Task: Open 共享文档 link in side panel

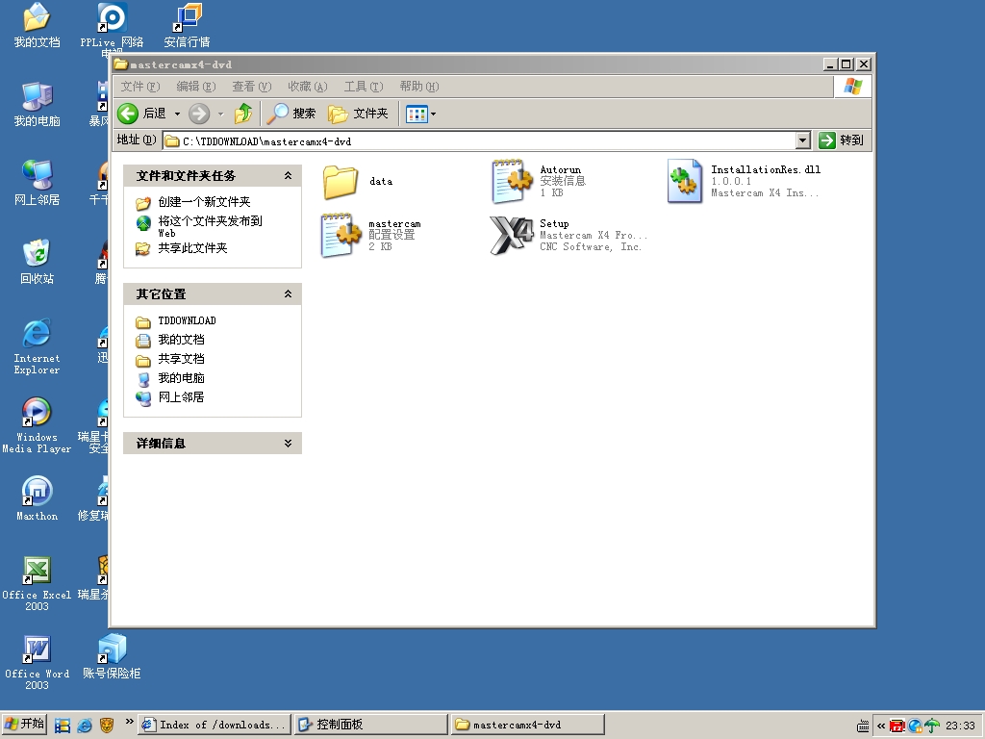Action: click(x=181, y=359)
